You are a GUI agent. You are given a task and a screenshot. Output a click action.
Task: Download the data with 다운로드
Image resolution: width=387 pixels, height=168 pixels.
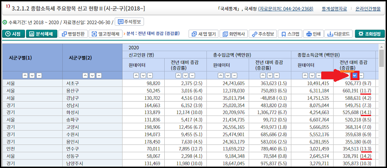coord(338,34)
